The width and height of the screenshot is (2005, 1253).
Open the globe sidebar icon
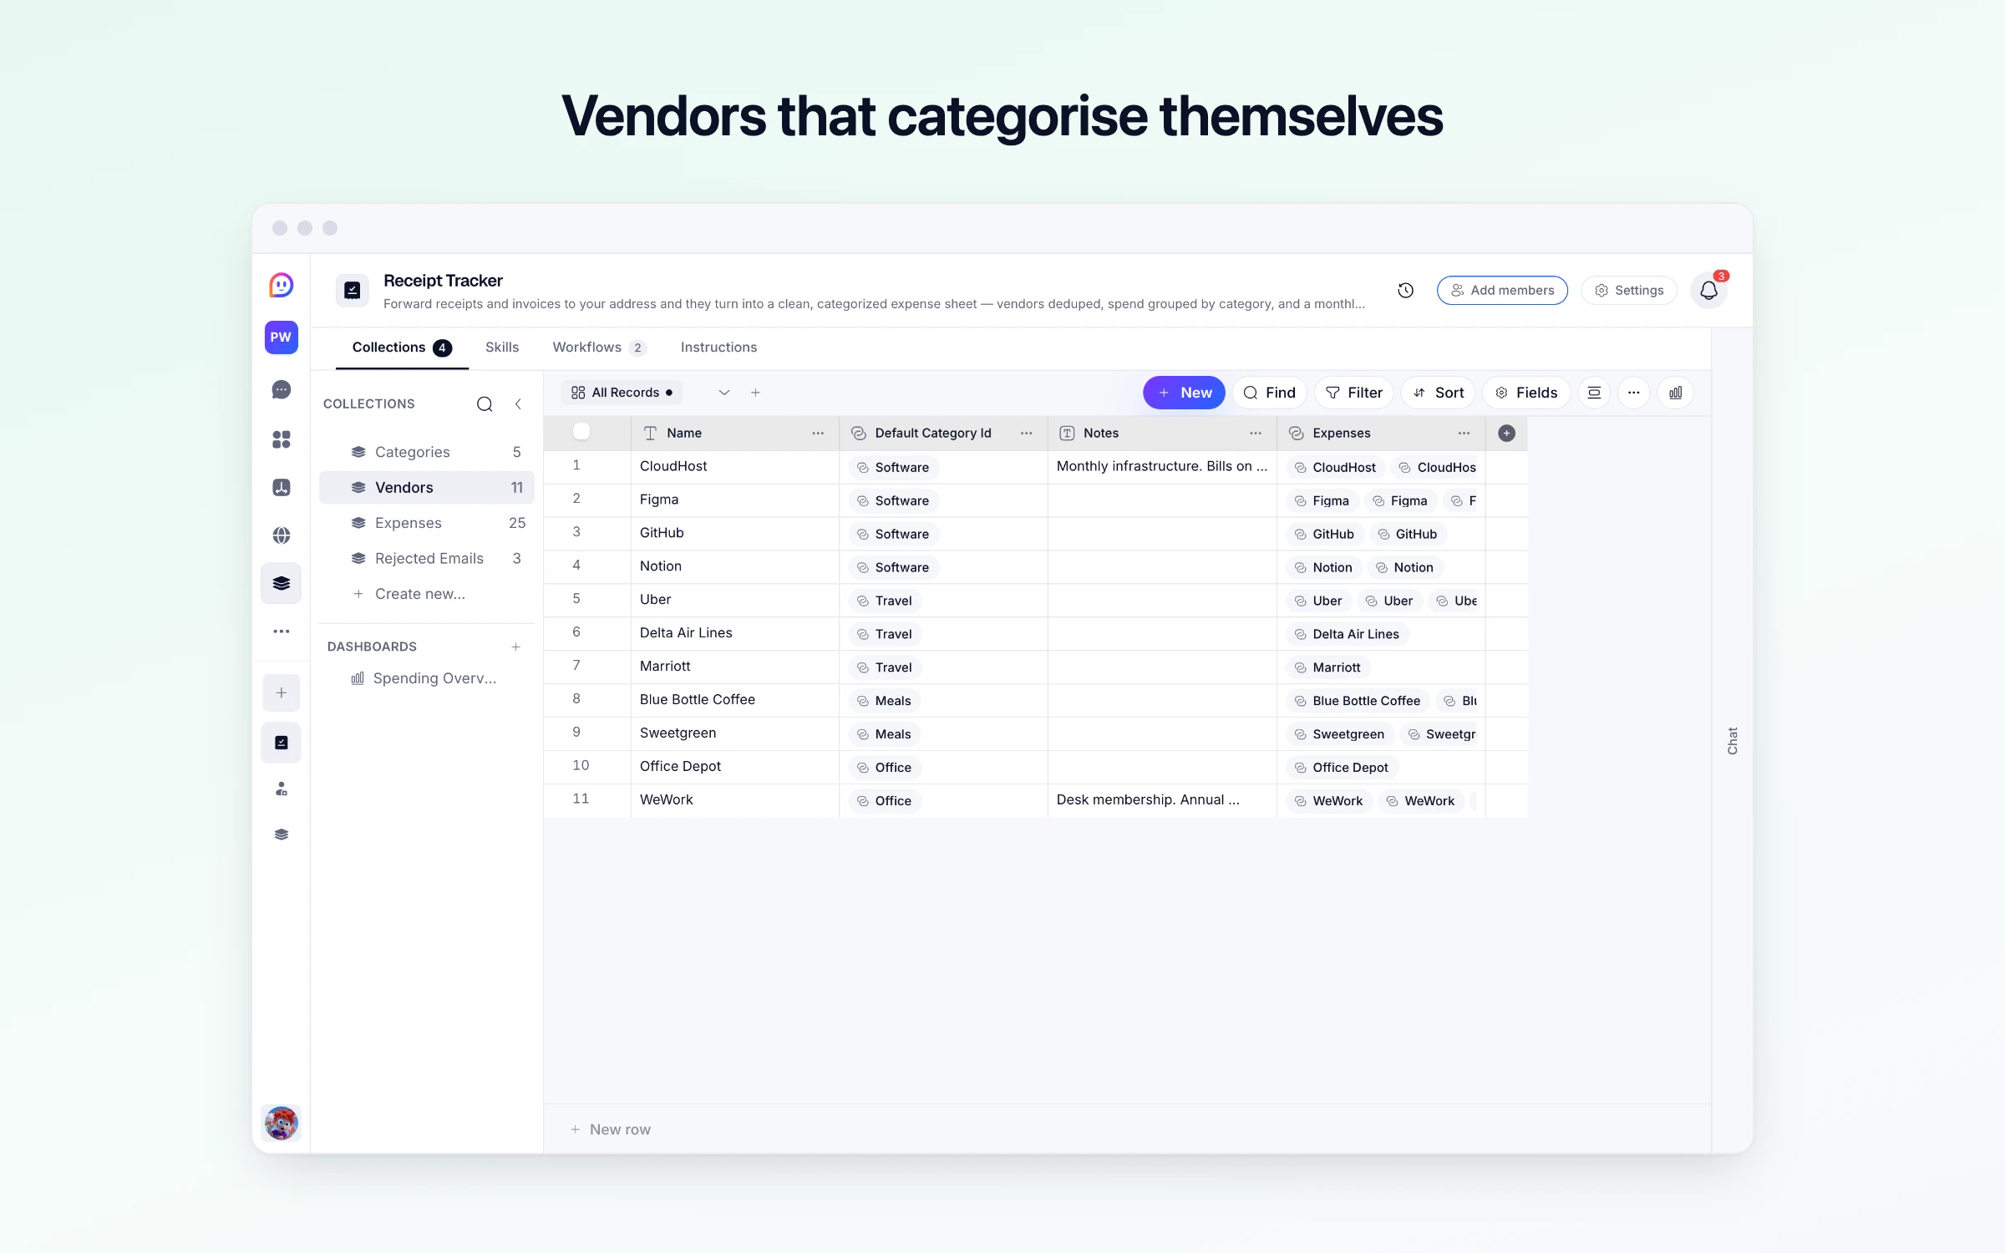(x=282, y=535)
